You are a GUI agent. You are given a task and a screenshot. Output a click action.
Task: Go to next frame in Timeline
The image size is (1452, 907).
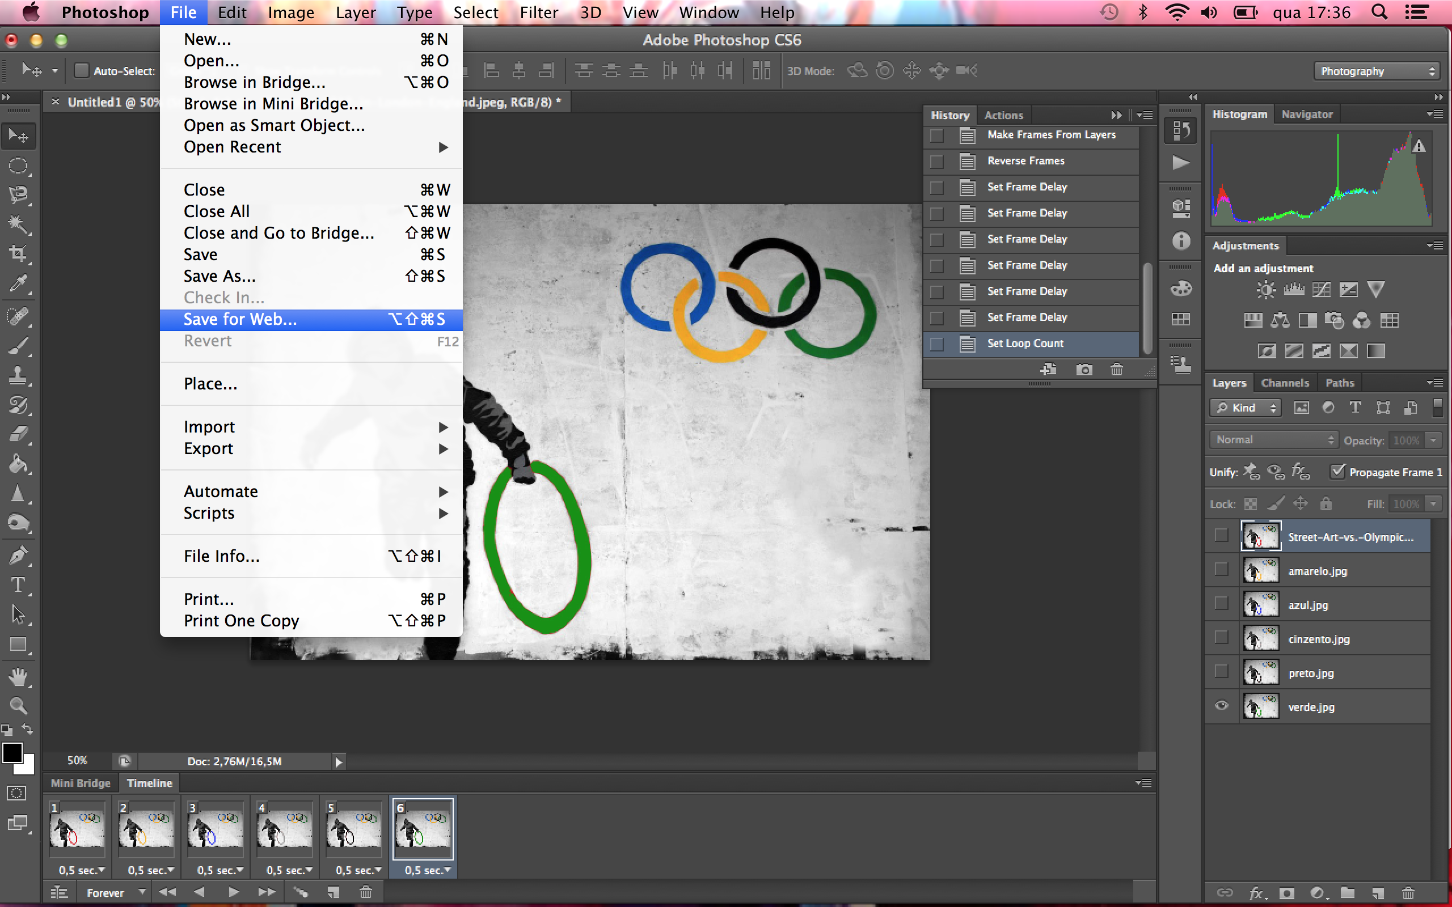coord(267,893)
